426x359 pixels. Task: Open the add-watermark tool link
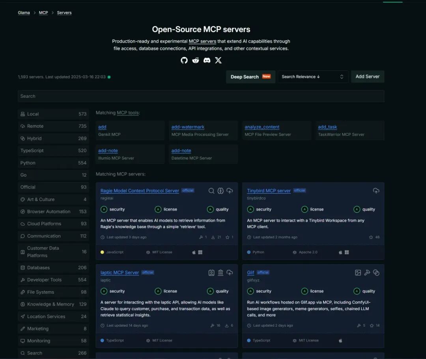188,127
